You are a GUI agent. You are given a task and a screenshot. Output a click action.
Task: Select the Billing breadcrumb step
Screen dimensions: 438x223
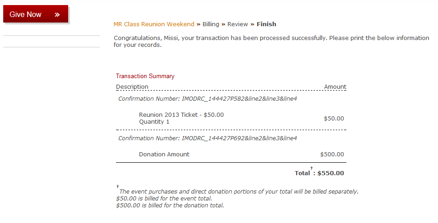(x=210, y=24)
